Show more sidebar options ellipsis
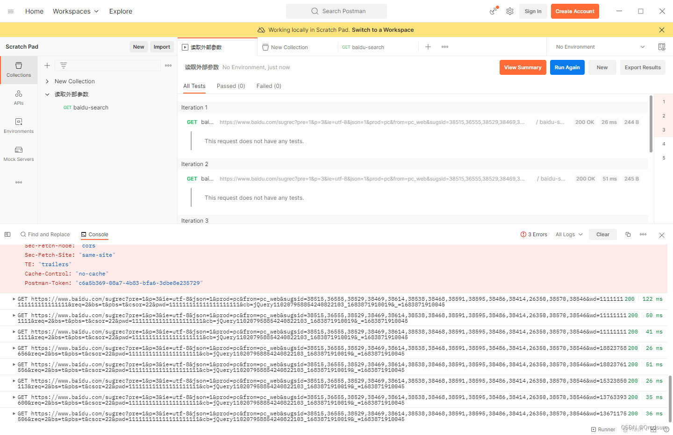Viewport: 673px width, 435px height. pyautogui.click(x=19, y=182)
